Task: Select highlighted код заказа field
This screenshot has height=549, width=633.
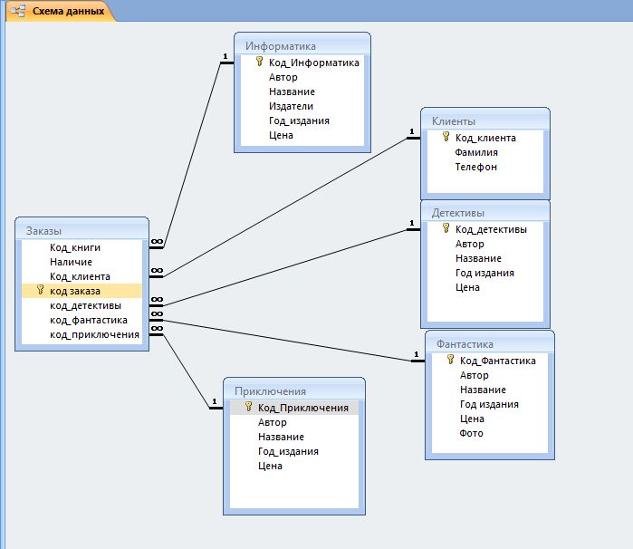Action: pos(82,291)
